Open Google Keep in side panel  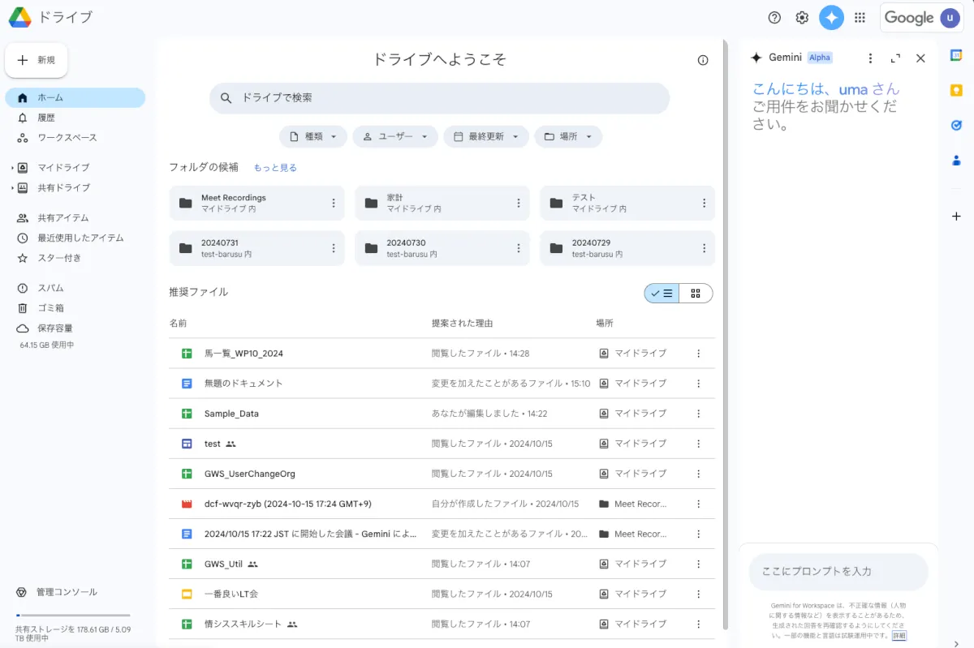click(956, 90)
